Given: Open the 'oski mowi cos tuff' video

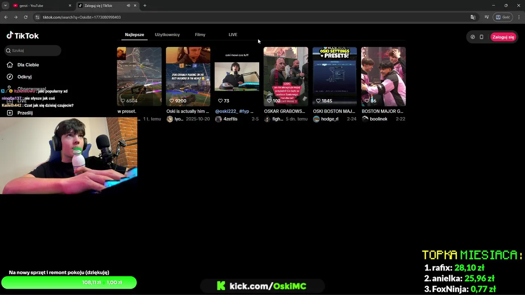Looking at the screenshot, I should click(x=237, y=77).
